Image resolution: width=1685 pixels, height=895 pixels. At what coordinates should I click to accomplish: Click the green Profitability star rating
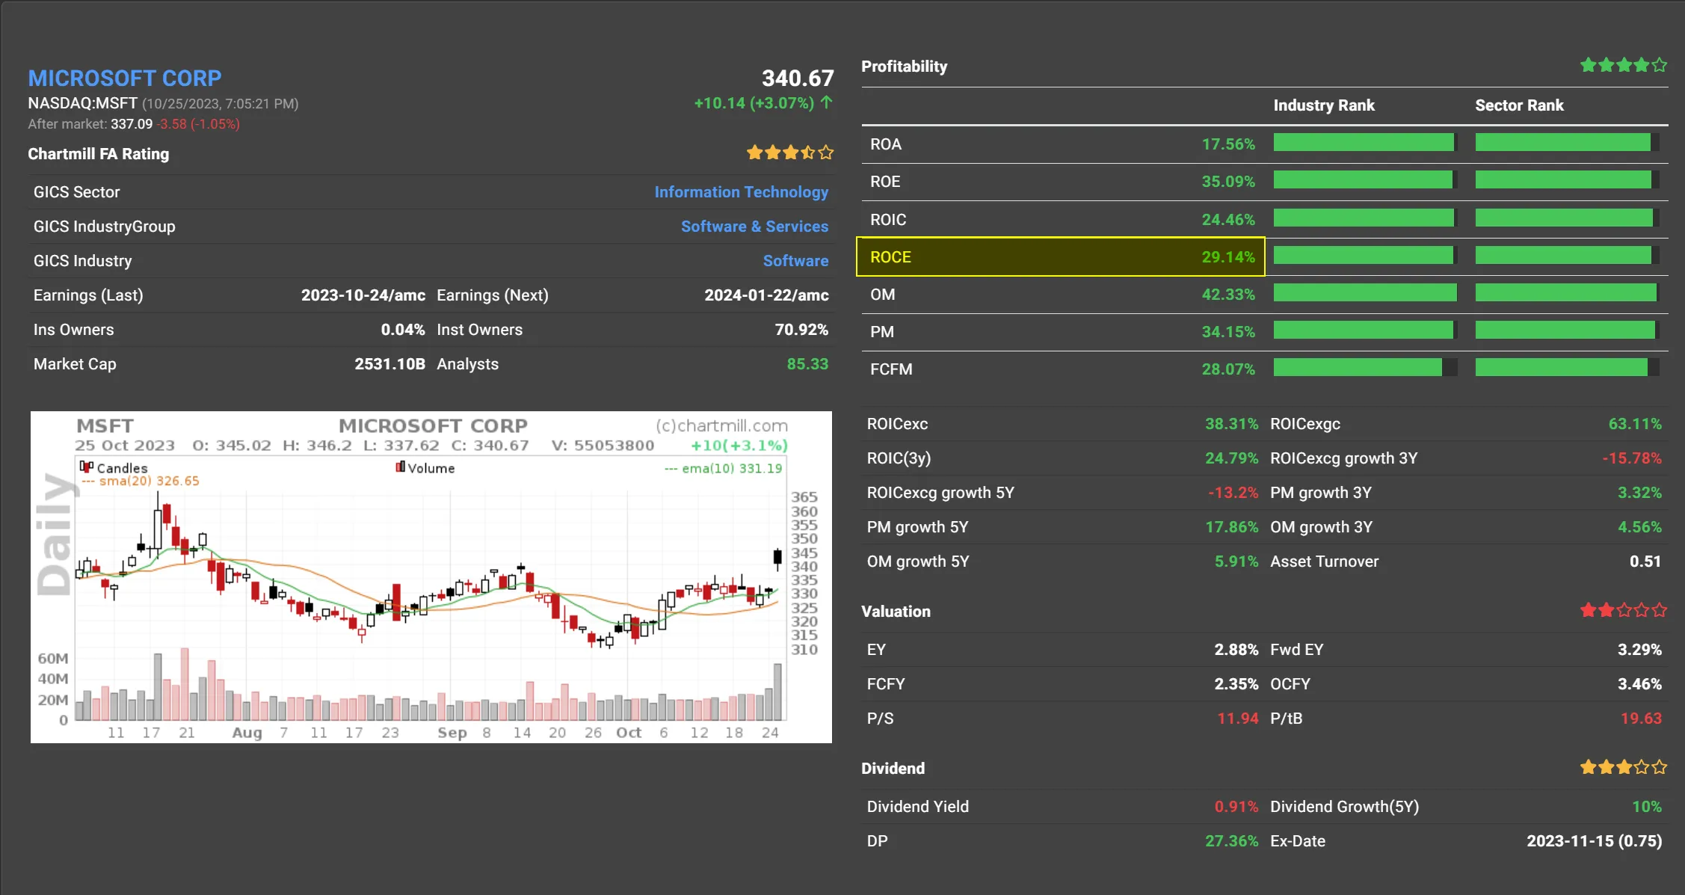[1623, 66]
